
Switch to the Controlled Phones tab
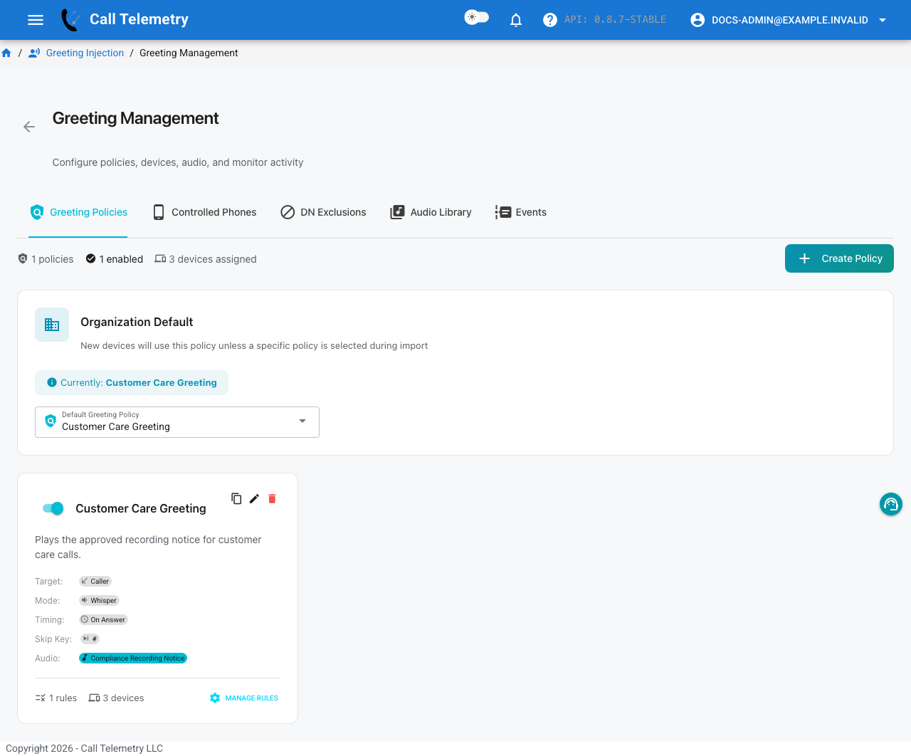coord(204,212)
